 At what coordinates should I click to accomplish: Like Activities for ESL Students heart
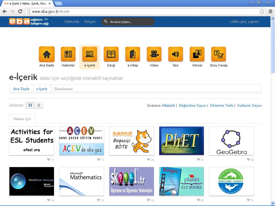click(x=49, y=160)
